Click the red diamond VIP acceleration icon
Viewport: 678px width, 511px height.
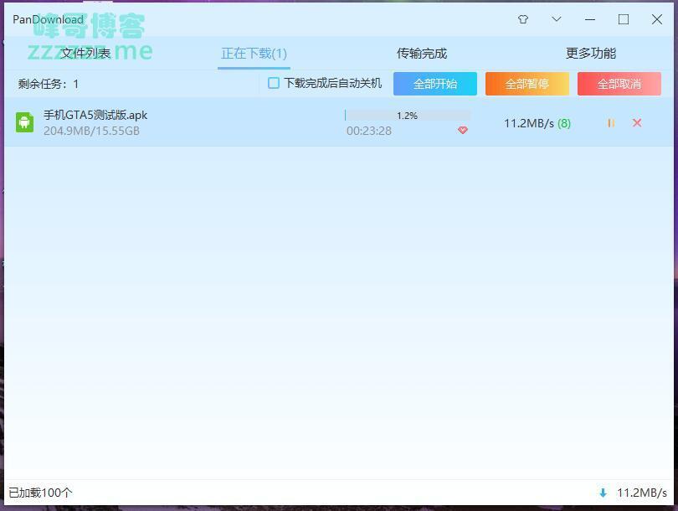463,130
